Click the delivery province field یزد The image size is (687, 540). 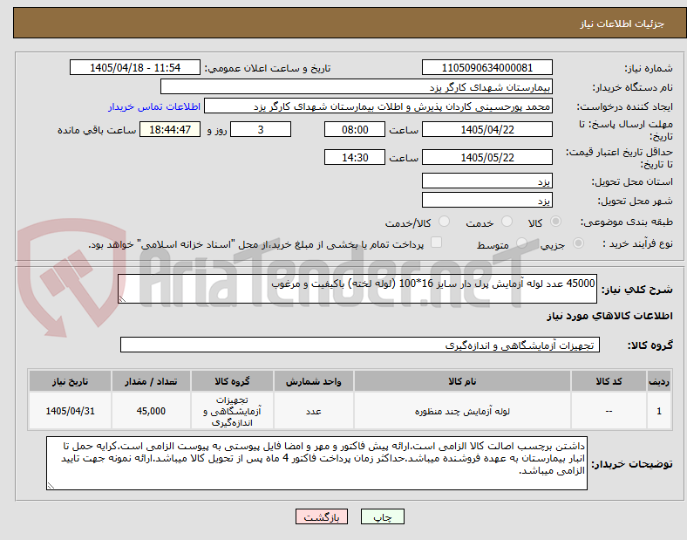click(x=486, y=181)
